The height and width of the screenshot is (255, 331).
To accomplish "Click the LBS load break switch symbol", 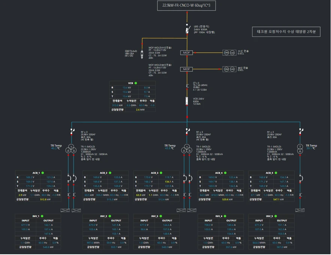I will click(x=188, y=29).
